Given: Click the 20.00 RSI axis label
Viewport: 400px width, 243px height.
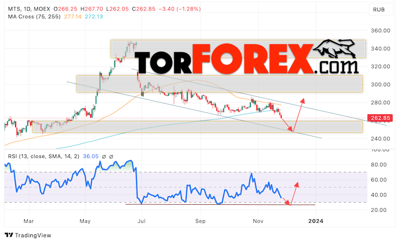Looking at the screenshot, I should coord(378,210).
